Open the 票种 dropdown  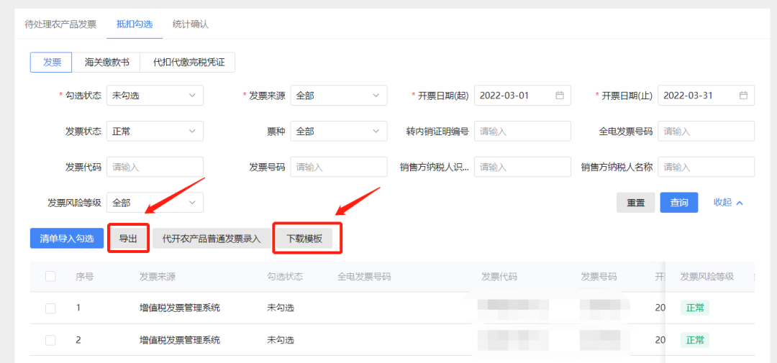pyautogui.click(x=339, y=132)
